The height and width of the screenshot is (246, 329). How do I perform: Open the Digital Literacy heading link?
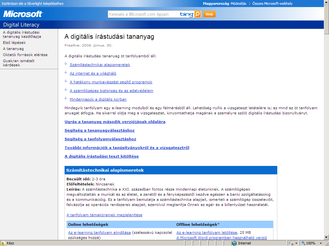21,25
